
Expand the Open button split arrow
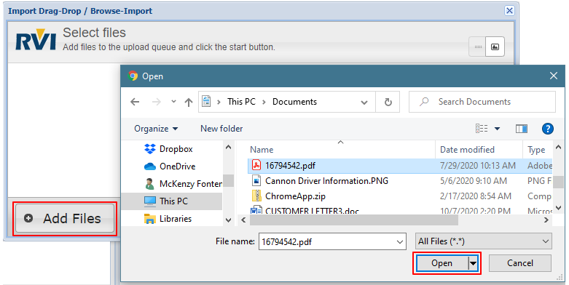point(473,263)
